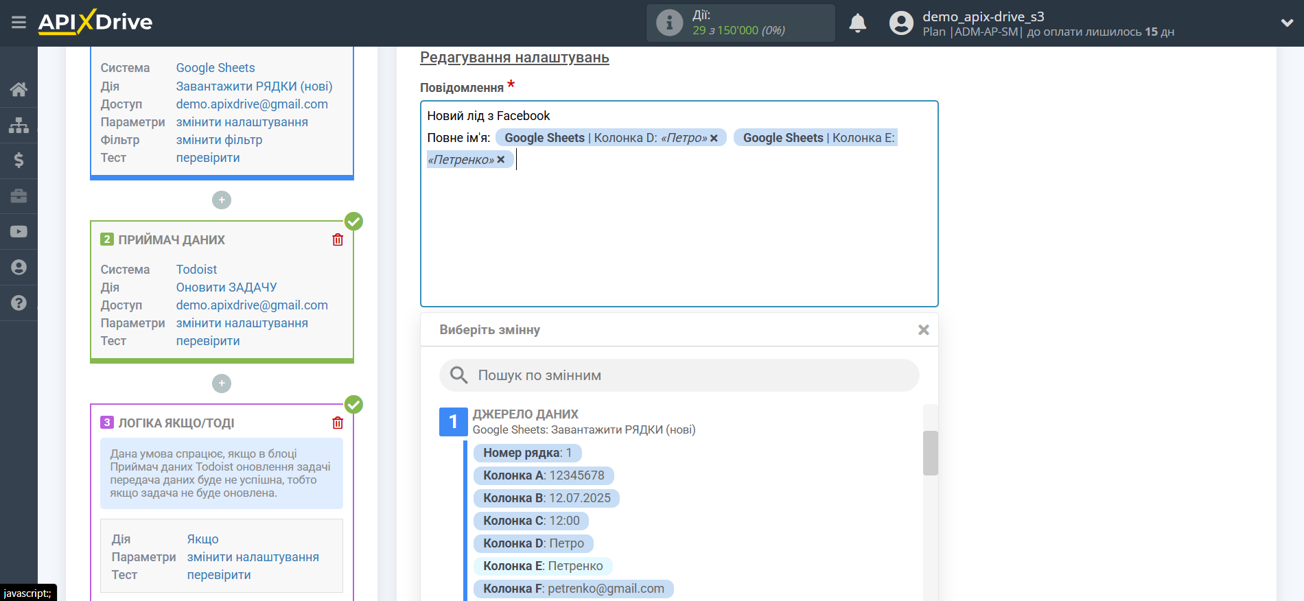The image size is (1304, 601).
Task: Open briefcase icon in sidebar
Action: 19,196
